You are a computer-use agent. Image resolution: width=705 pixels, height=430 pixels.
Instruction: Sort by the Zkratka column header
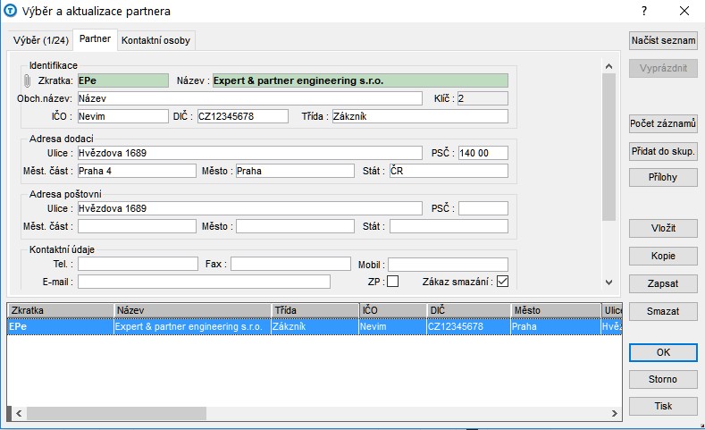(61, 310)
